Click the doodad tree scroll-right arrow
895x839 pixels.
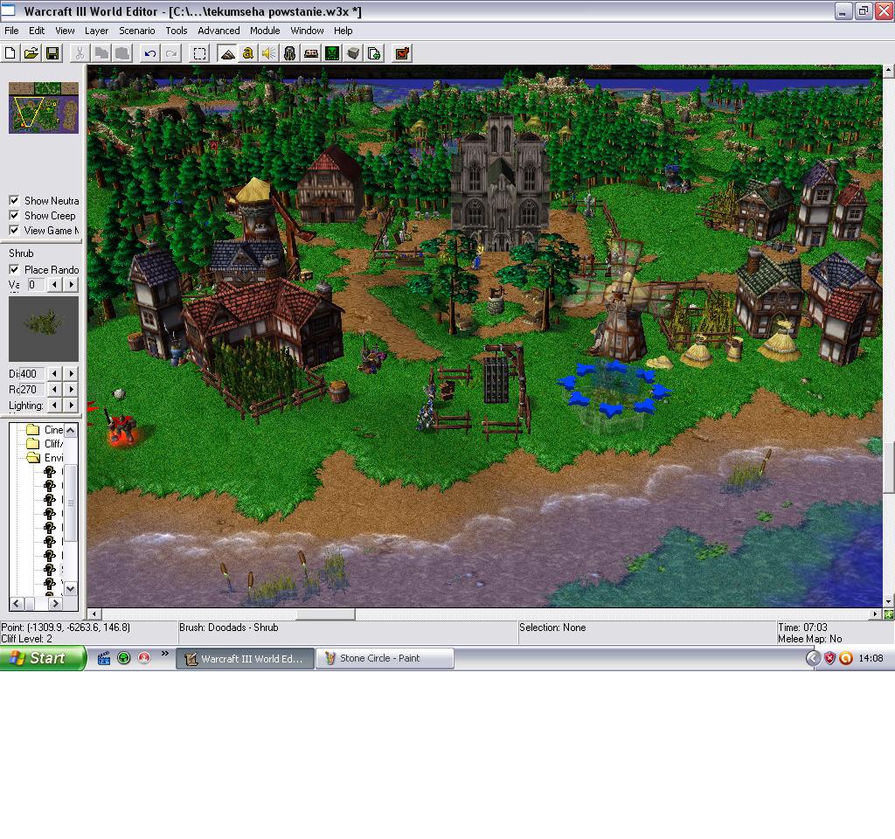pos(55,603)
